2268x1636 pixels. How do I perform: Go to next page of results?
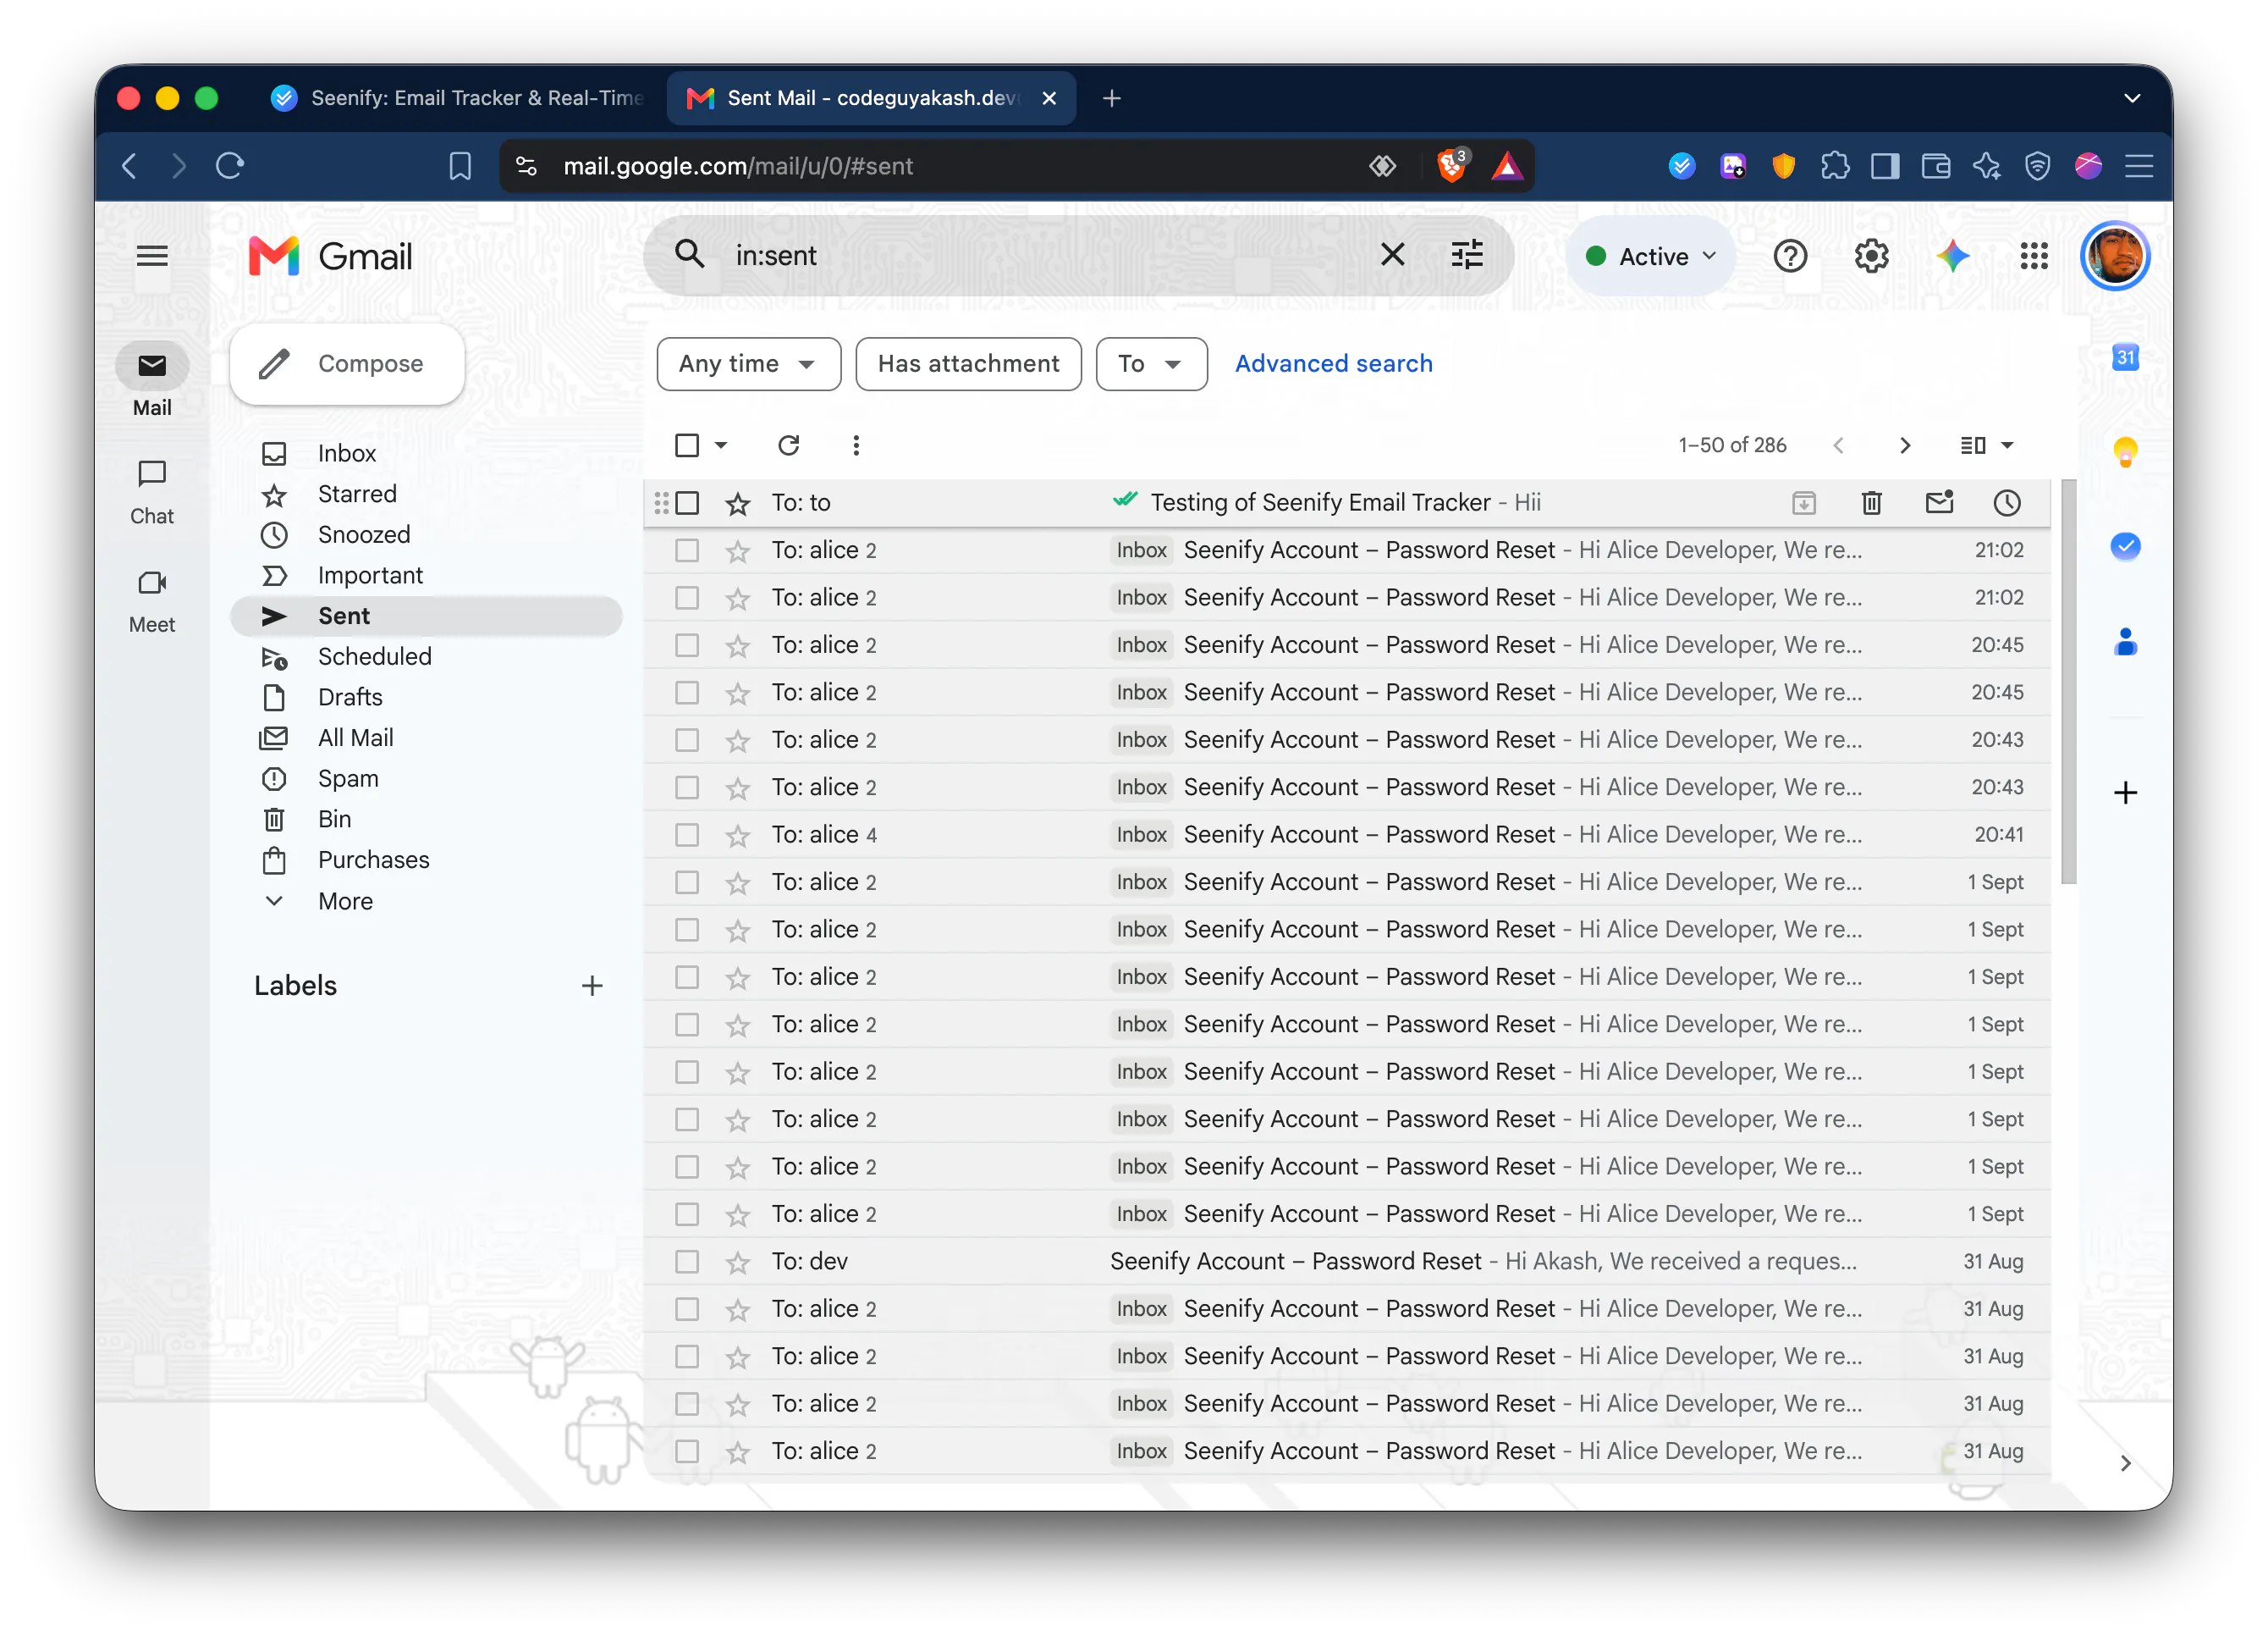[1904, 445]
